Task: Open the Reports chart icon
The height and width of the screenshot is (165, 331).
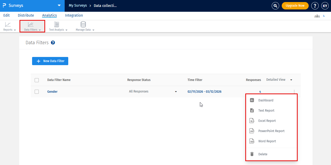Action: [x=8, y=25]
